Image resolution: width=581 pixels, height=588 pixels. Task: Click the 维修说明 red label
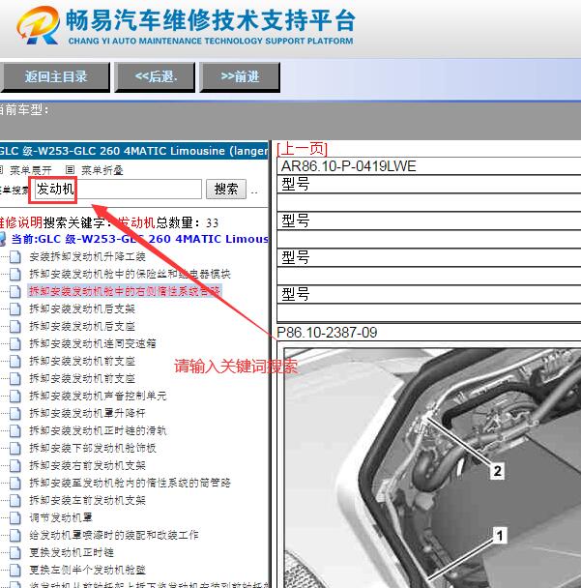(20, 222)
